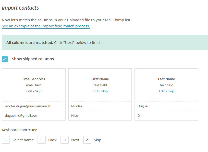The width and height of the screenshot is (208, 152).
Task: Select the dugue.nic@gmail.com cell
Action: click(x=34, y=115)
